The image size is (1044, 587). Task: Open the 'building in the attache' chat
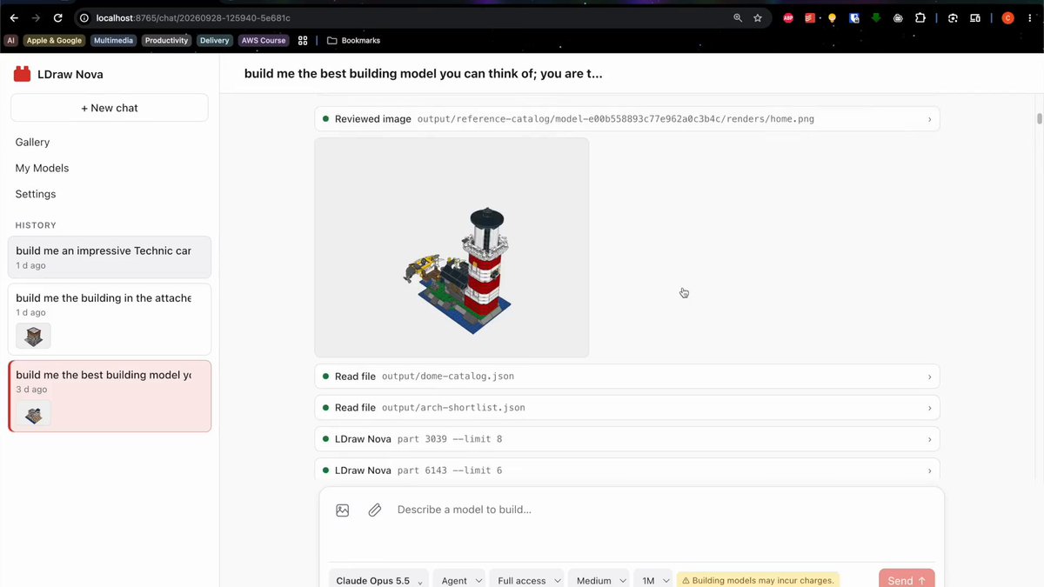click(x=110, y=318)
